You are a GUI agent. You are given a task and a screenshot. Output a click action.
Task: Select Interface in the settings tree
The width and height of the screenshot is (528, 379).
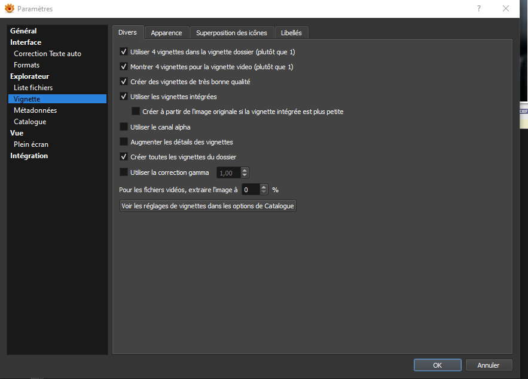point(26,42)
